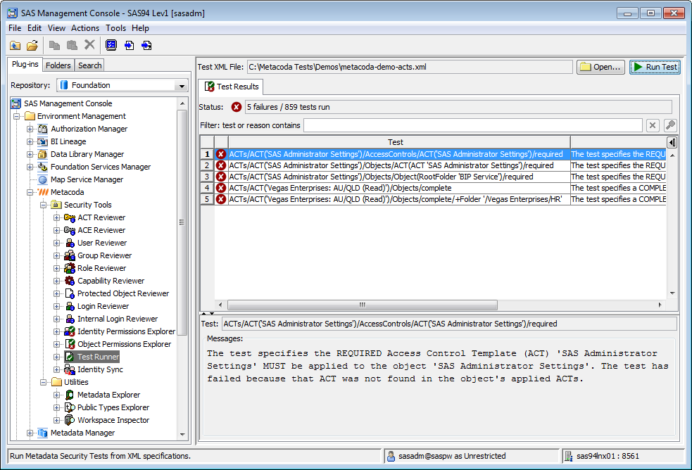Switch to the Search tab

click(x=89, y=65)
